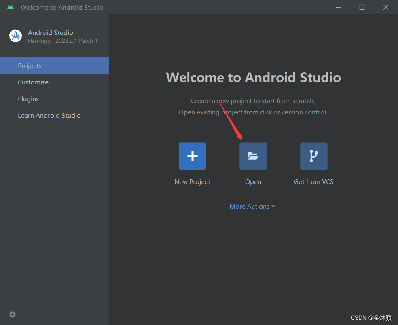The image size is (398, 325).
Task: Click the Android Studio name in the sidebar
Action: tap(51, 32)
